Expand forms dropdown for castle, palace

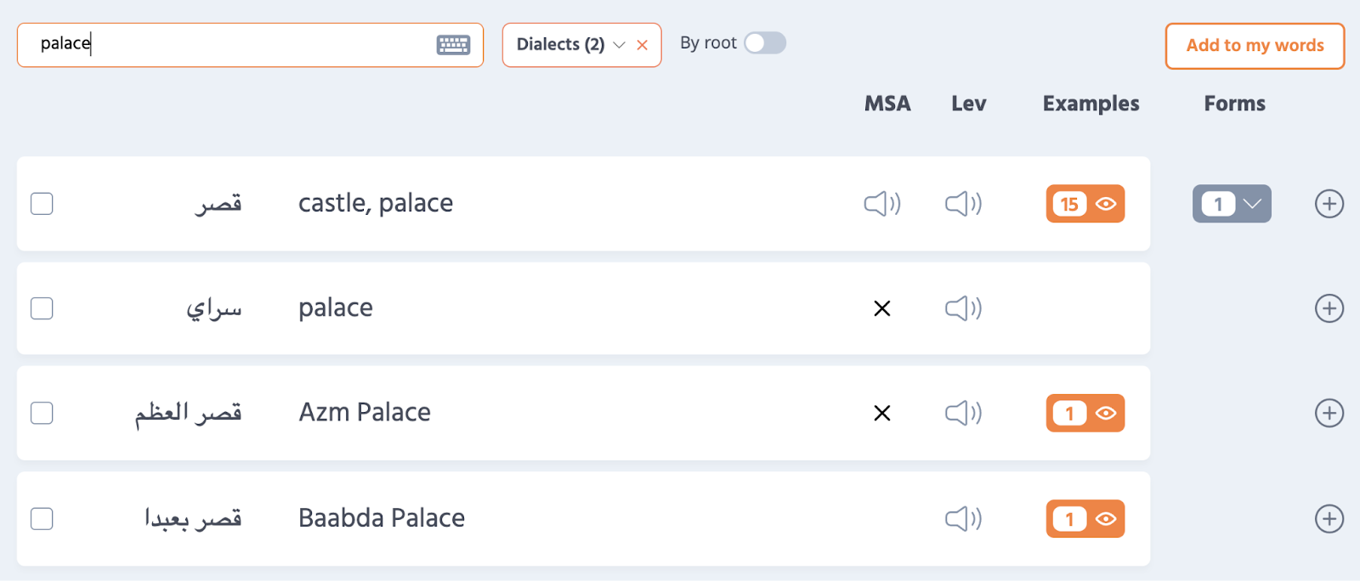click(x=1232, y=204)
